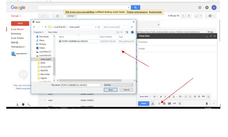
Task: Toggle the preview pane in dialog
Action: (x=127, y=32)
